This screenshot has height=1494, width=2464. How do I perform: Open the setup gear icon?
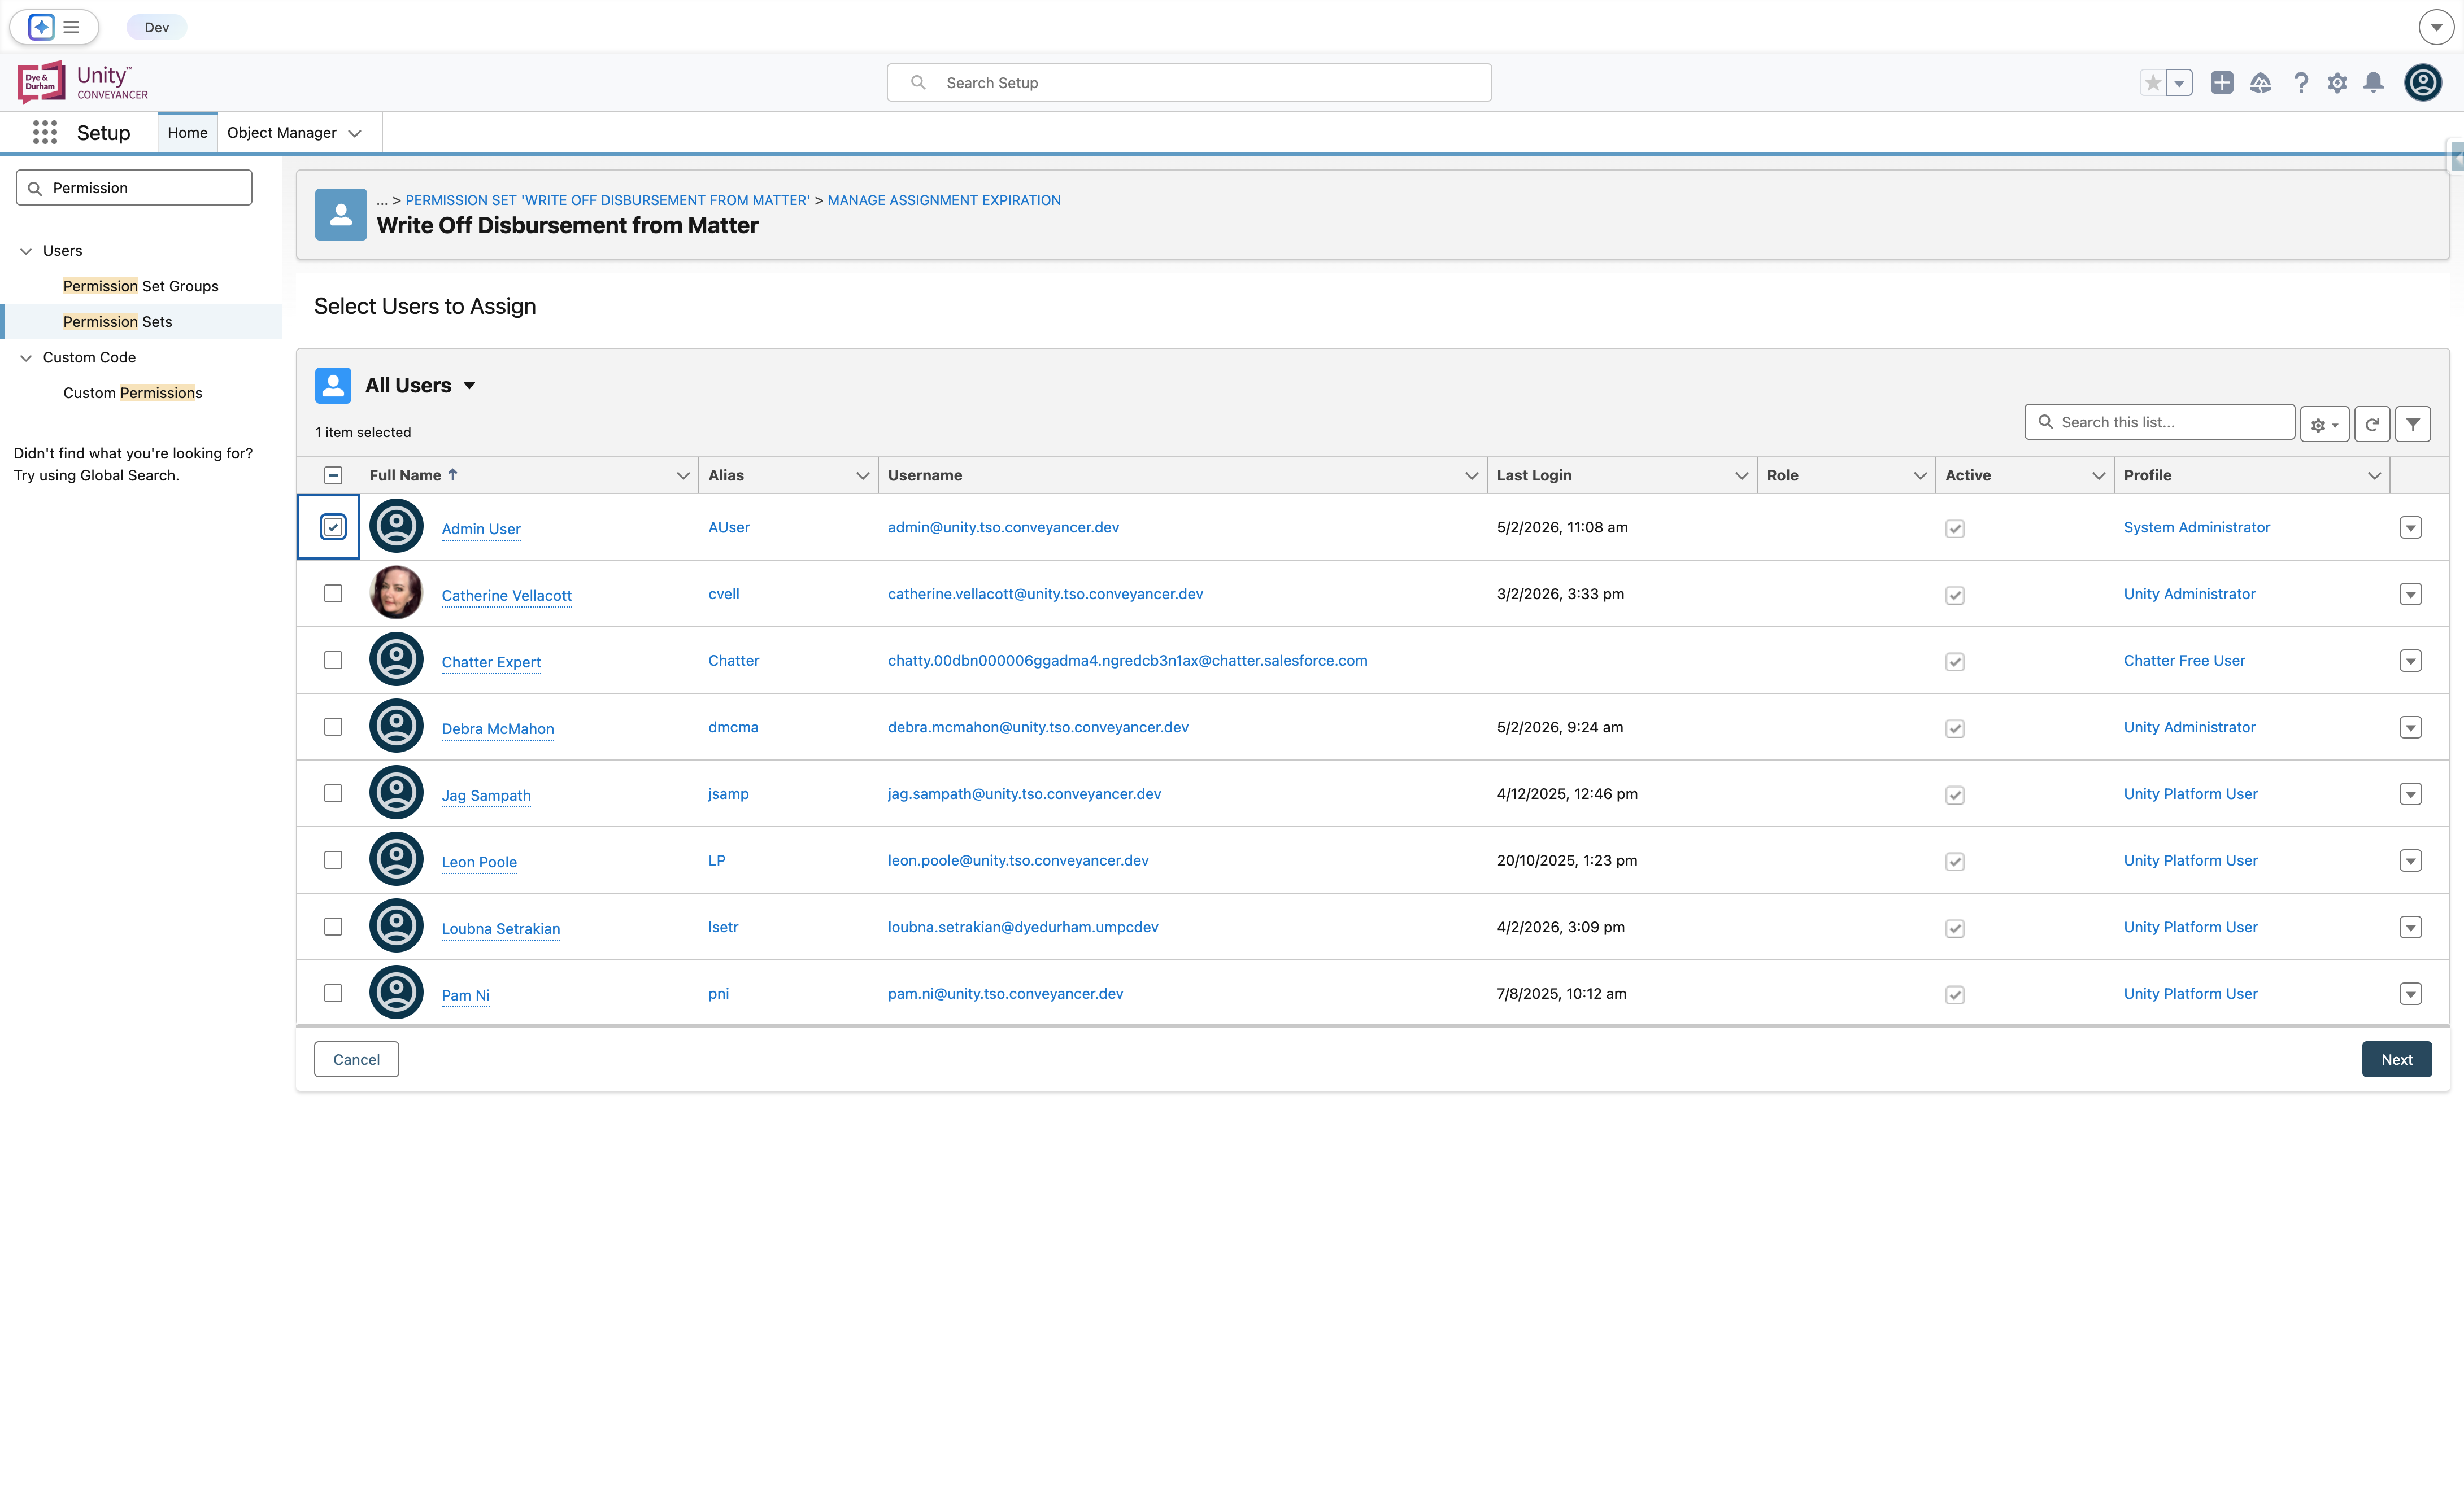coord(2336,83)
